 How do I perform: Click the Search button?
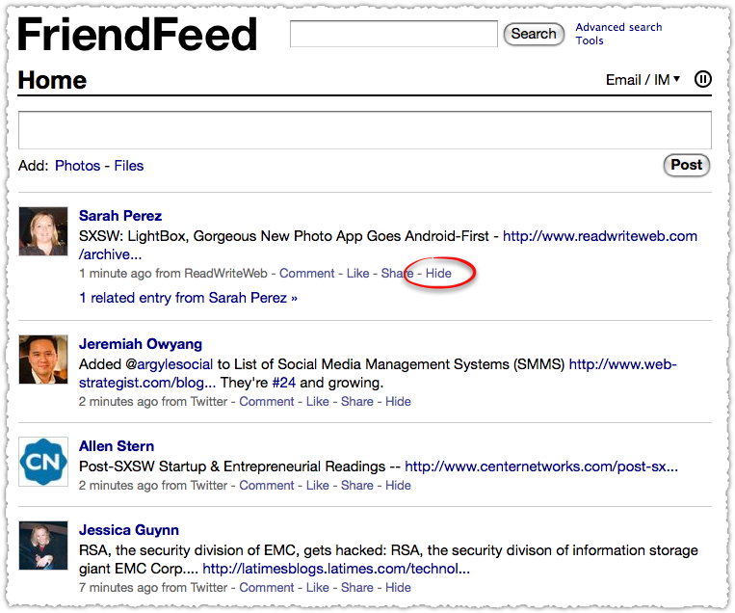pos(534,34)
